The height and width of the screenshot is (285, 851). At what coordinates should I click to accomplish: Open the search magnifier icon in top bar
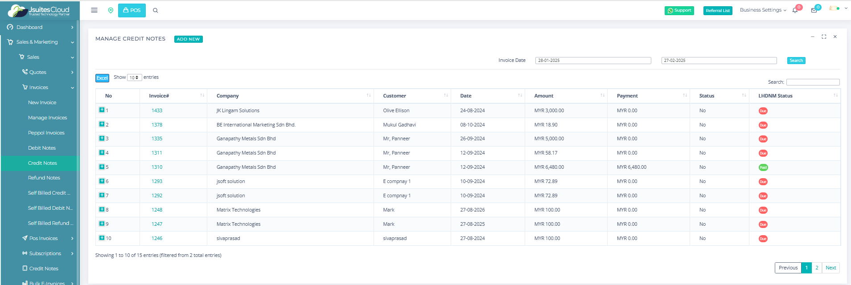[x=156, y=10]
